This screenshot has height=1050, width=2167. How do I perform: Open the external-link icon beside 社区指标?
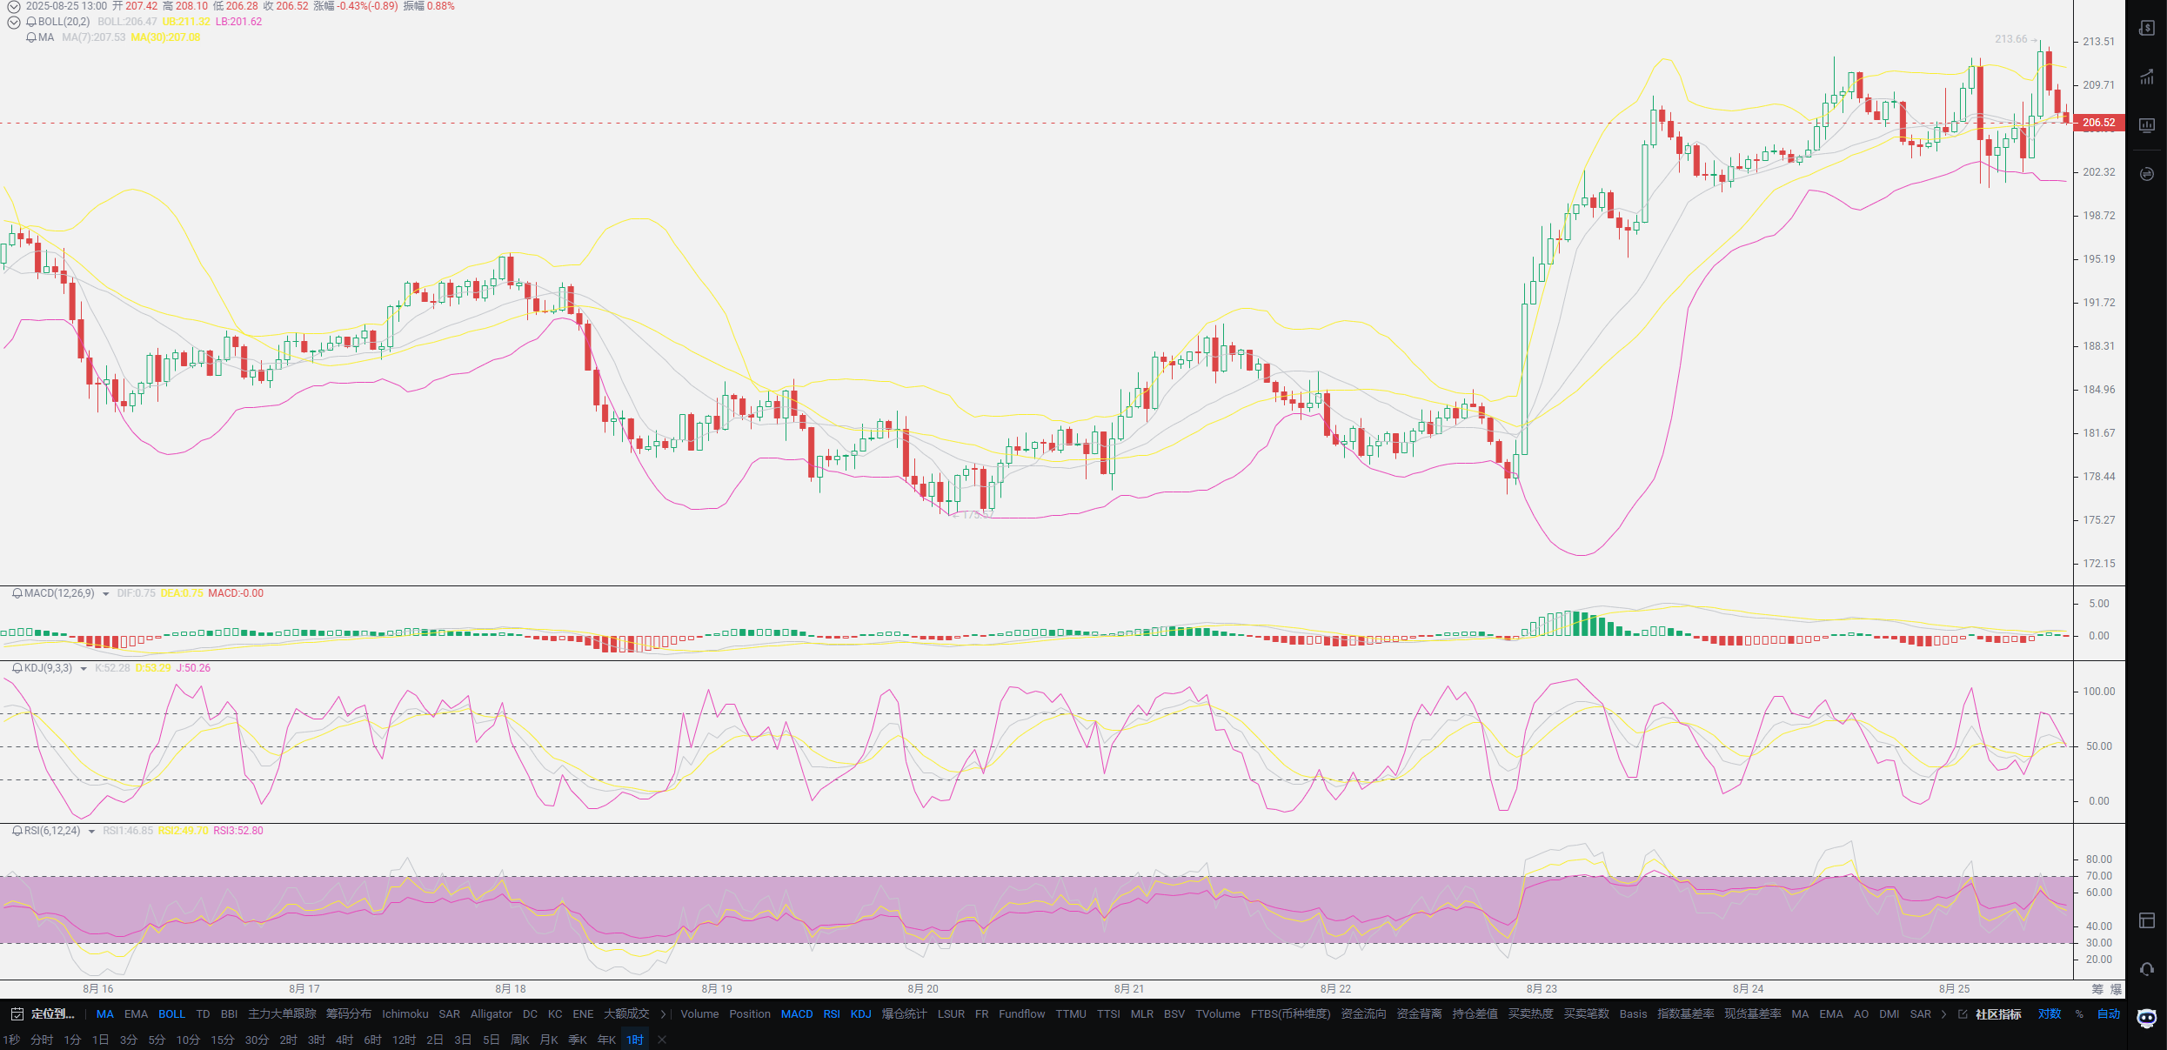point(1963,1014)
